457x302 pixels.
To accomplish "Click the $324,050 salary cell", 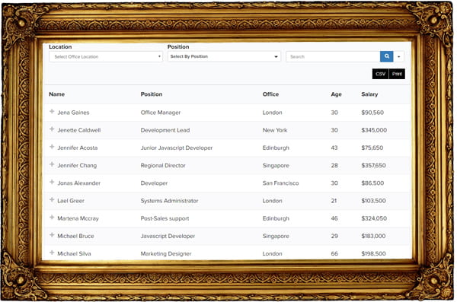I will (x=374, y=218).
